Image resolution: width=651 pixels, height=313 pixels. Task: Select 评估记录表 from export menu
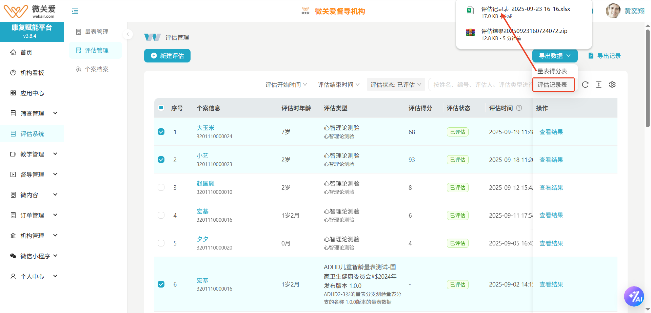(x=552, y=85)
